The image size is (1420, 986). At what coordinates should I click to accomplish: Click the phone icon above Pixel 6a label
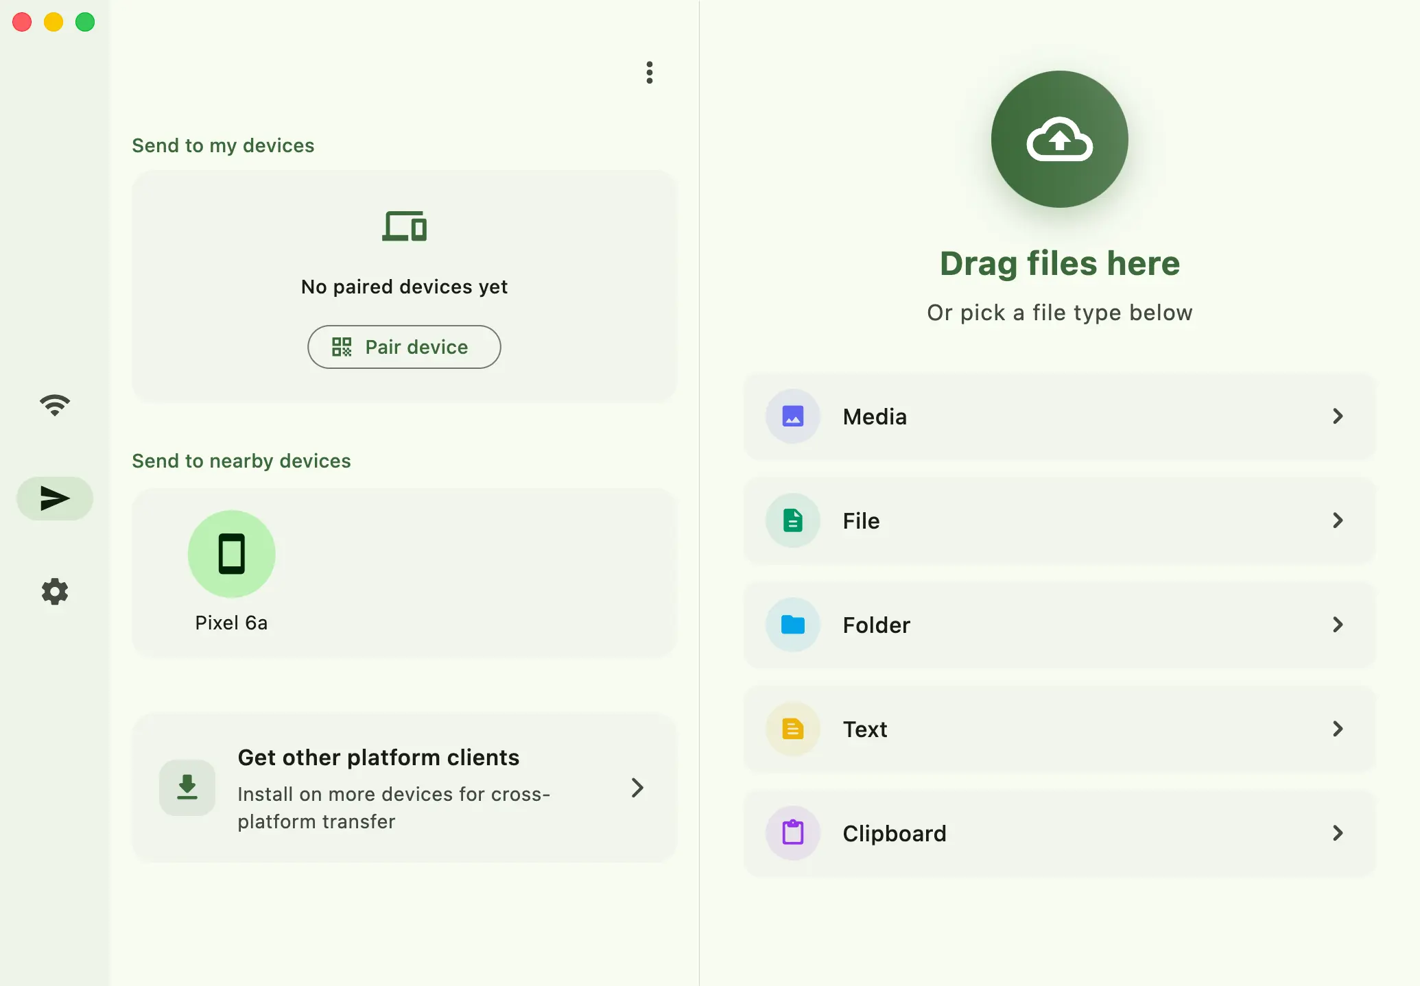point(231,553)
